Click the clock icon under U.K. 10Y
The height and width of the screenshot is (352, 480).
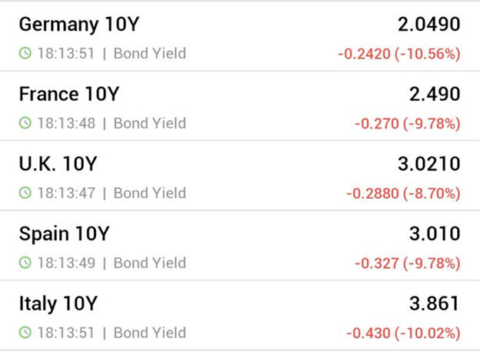pyautogui.click(x=25, y=193)
